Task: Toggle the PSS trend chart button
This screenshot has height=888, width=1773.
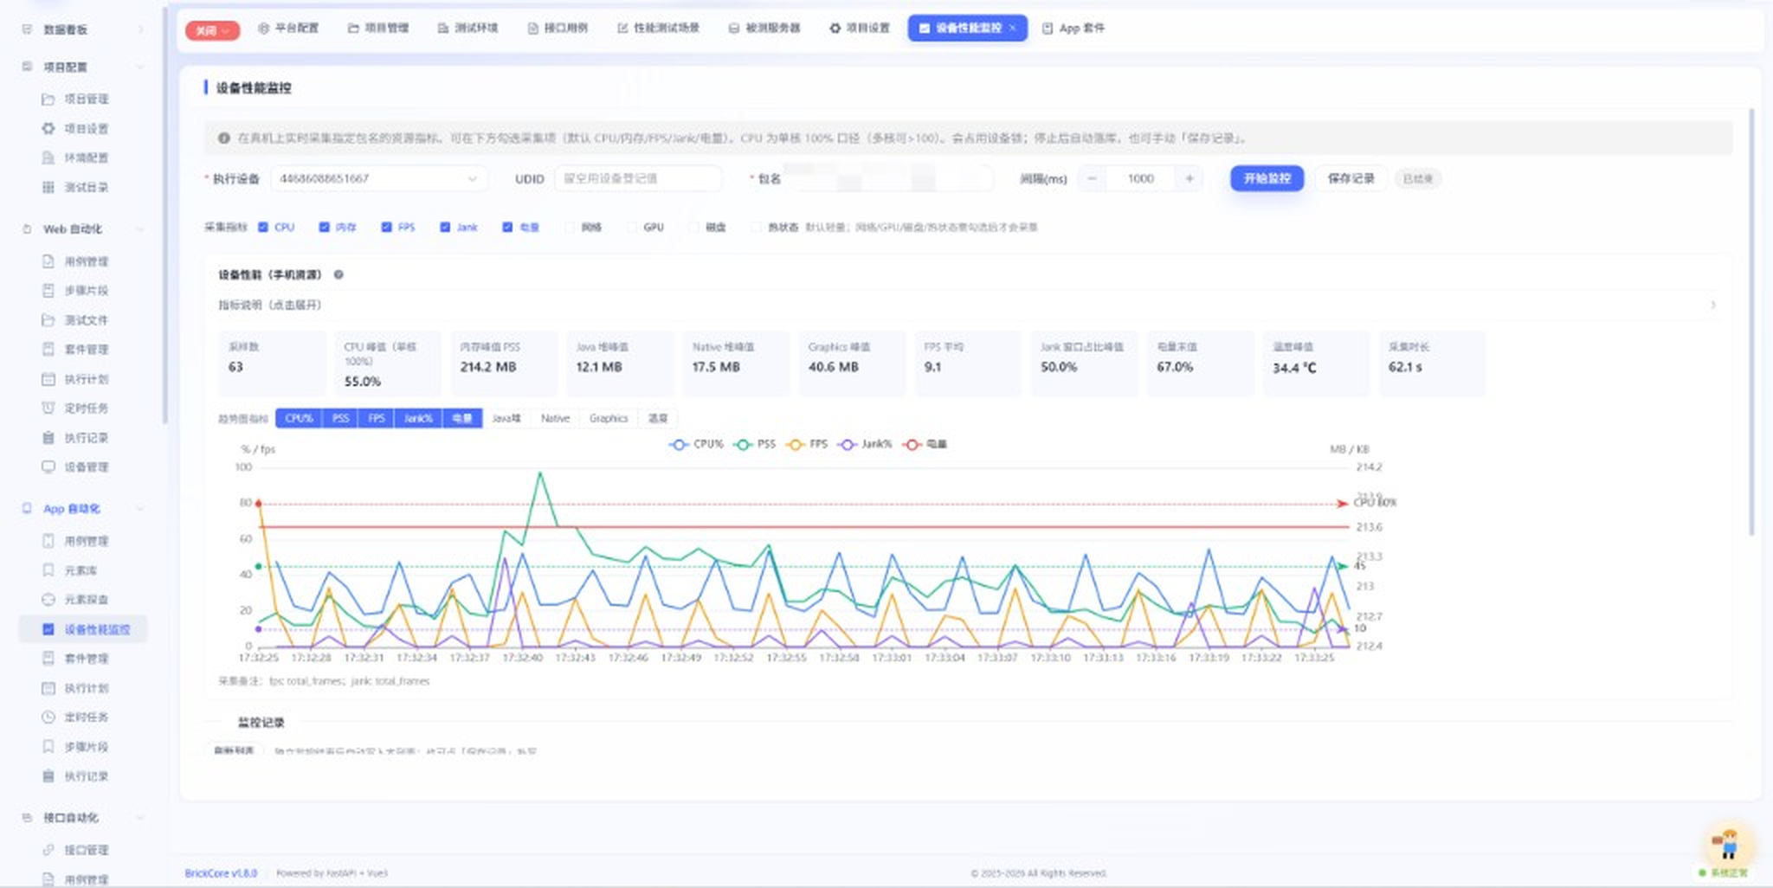Action: coord(340,419)
